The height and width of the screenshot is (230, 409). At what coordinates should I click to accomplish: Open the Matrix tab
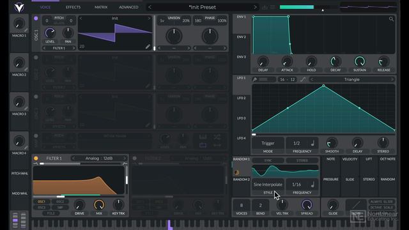coord(101,7)
